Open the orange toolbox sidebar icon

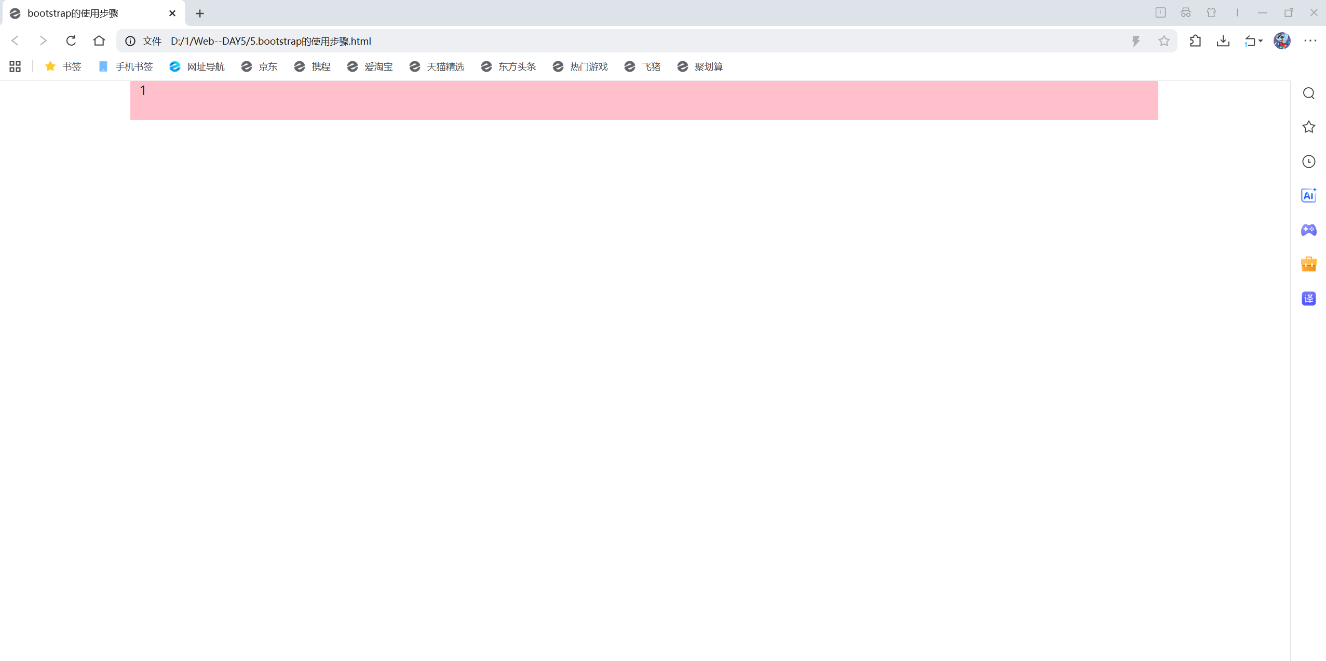[x=1308, y=264]
